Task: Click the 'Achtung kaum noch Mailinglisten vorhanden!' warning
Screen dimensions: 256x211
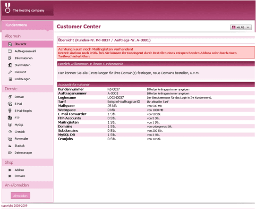Action: coord(95,49)
